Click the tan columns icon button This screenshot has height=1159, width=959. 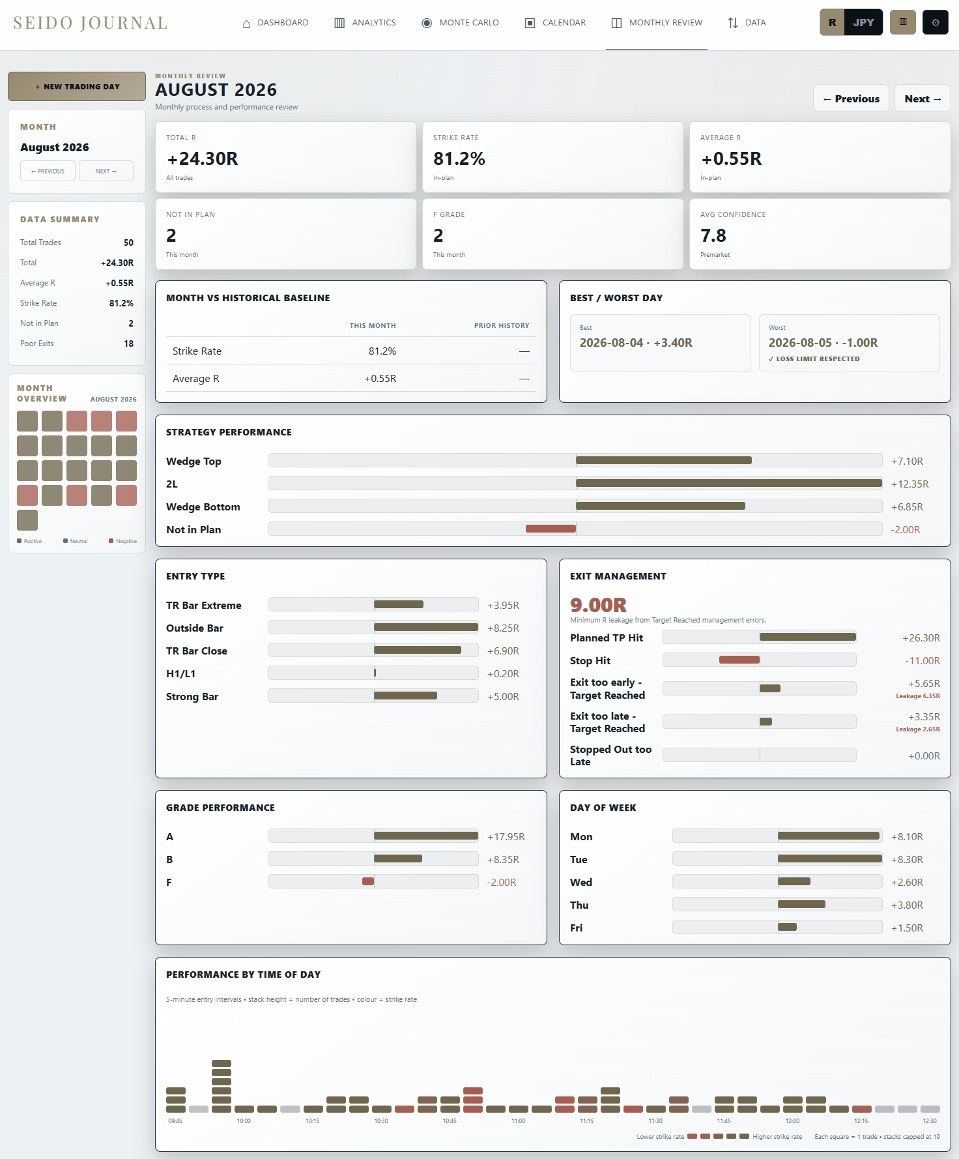click(x=903, y=22)
